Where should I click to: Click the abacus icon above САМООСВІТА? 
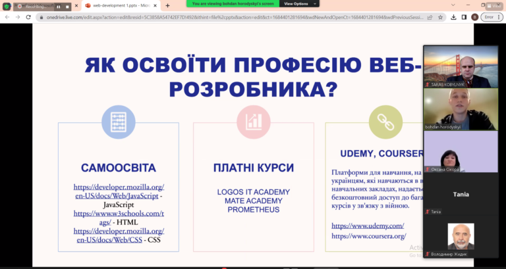(x=119, y=122)
